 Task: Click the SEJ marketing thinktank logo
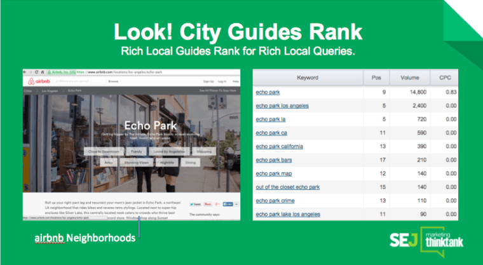click(426, 241)
